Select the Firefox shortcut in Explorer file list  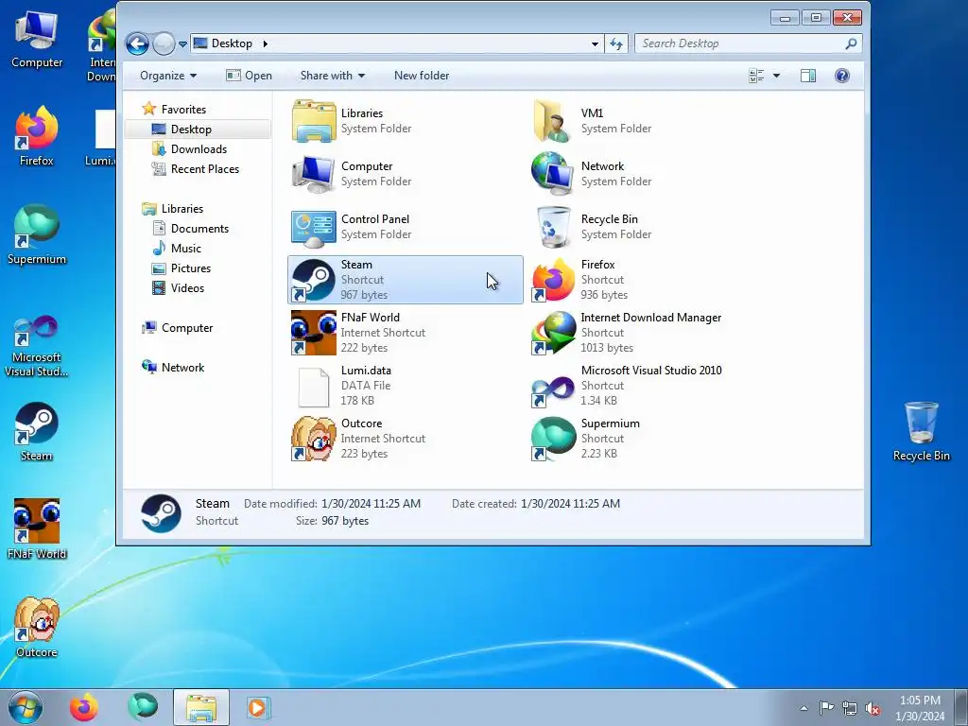645,280
